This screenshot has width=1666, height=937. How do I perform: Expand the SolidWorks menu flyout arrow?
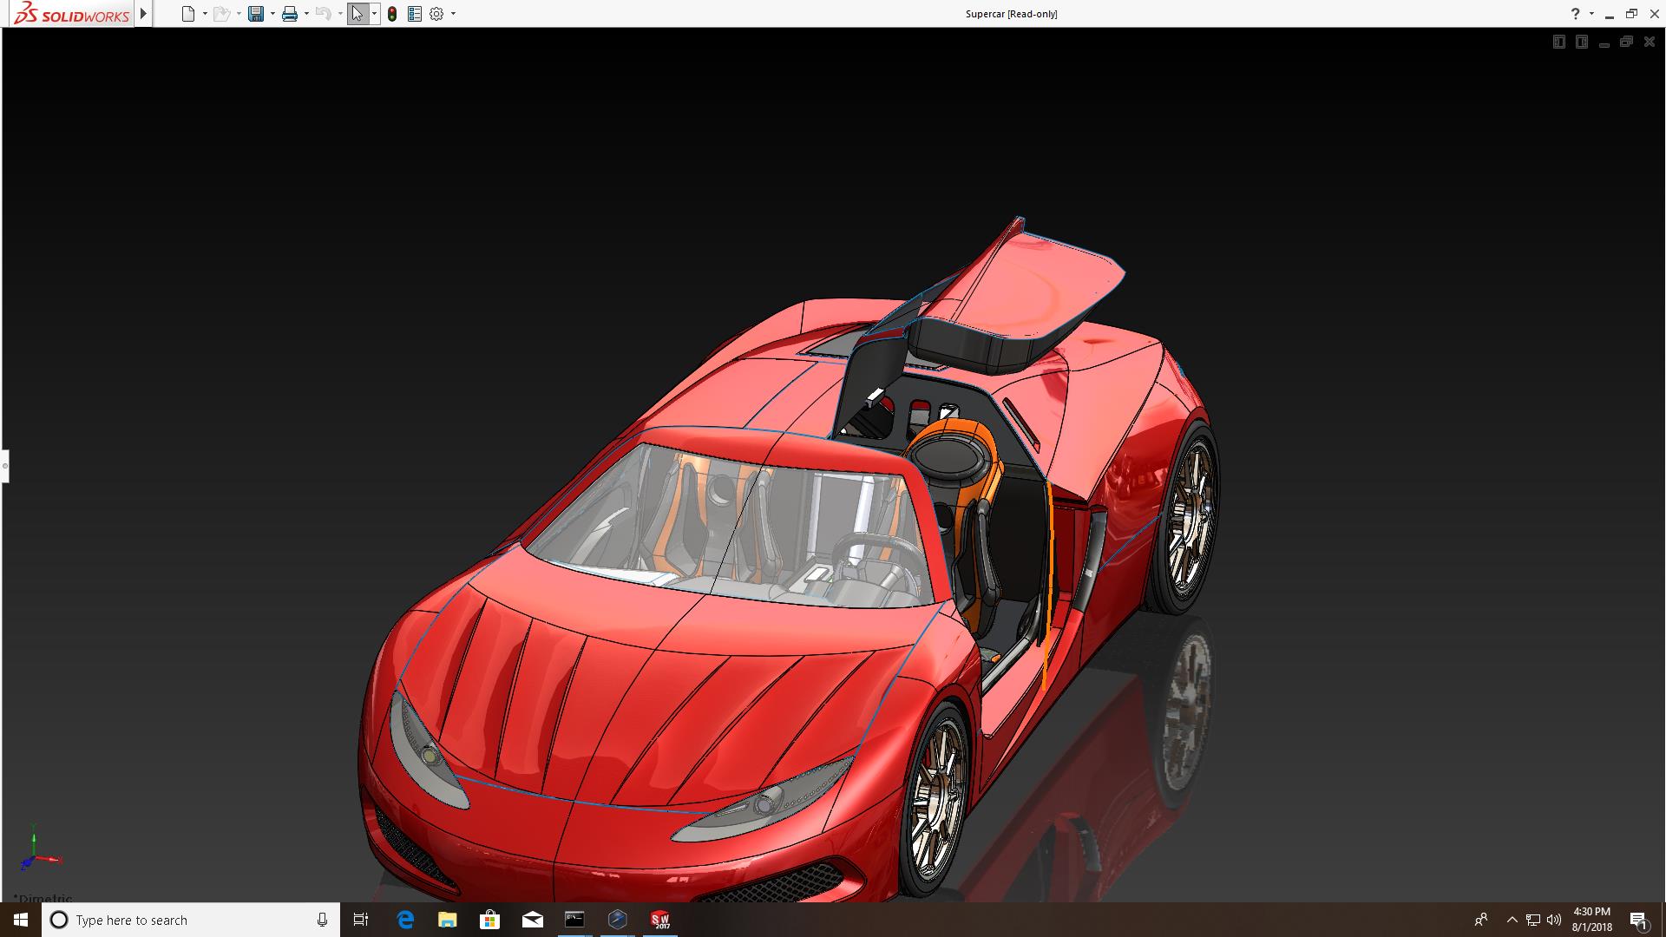click(x=144, y=14)
